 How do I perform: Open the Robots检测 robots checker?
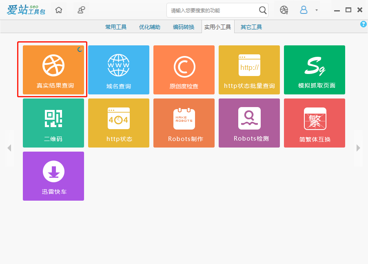point(249,123)
